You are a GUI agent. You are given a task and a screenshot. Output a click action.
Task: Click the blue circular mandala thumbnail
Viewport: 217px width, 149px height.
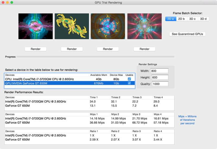coord(108,26)
